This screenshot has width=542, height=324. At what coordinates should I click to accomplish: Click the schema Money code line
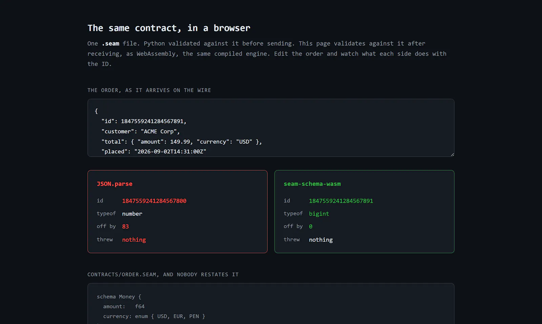[119, 297]
